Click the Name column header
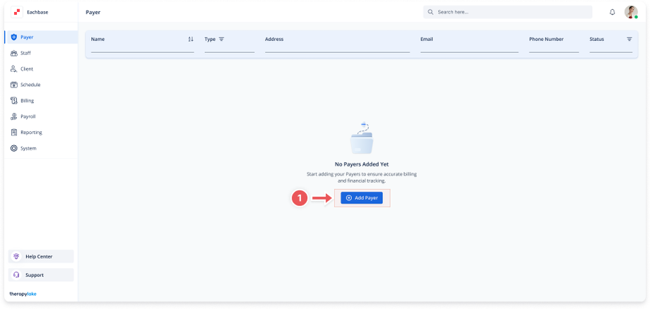650x309 pixels. 97,40
